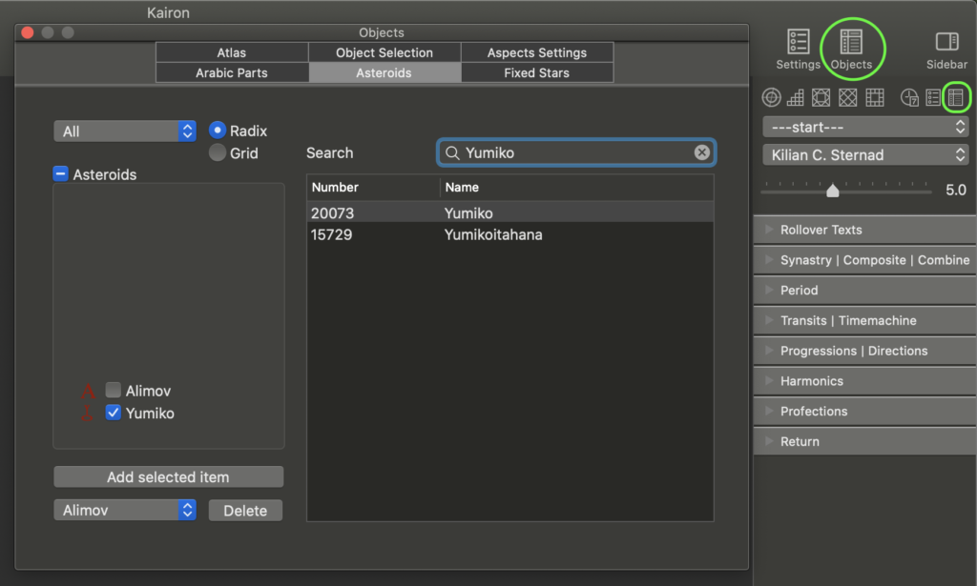The image size is (977, 586).
Task: Click the red glyph beside Yumiko
Action: click(87, 414)
